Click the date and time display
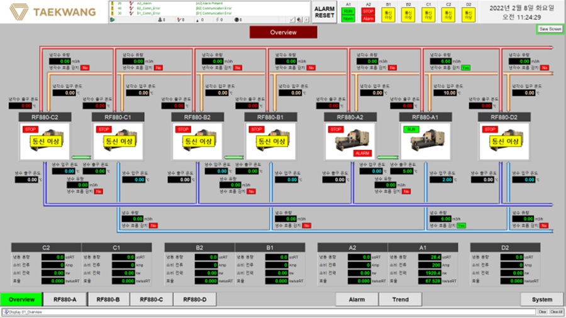This screenshot has height=318, width=566. [x=521, y=13]
